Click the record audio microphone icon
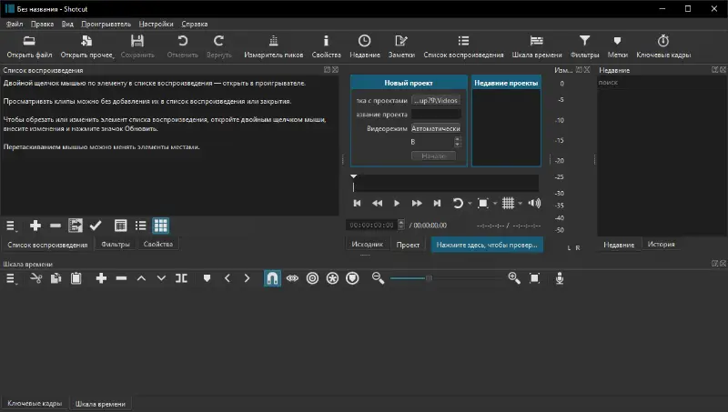Image resolution: width=728 pixels, height=412 pixels. point(560,278)
